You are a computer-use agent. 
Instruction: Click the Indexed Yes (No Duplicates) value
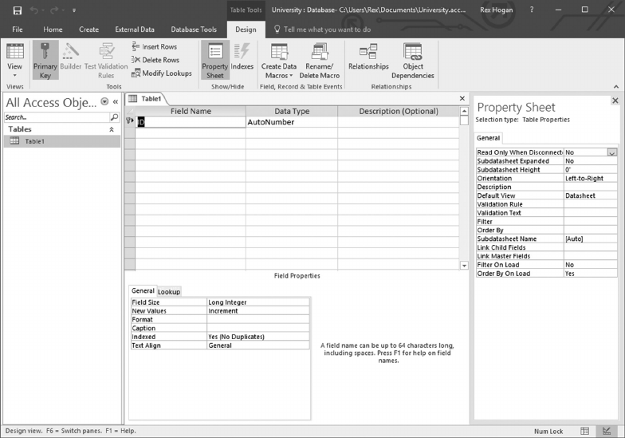coord(258,337)
